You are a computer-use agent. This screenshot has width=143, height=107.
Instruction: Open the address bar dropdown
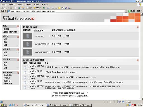click(126, 11)
